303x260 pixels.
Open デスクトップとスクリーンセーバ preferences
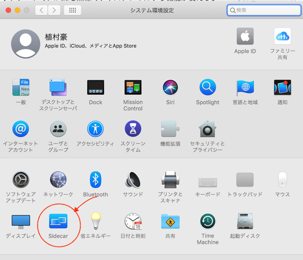(58, 88)
